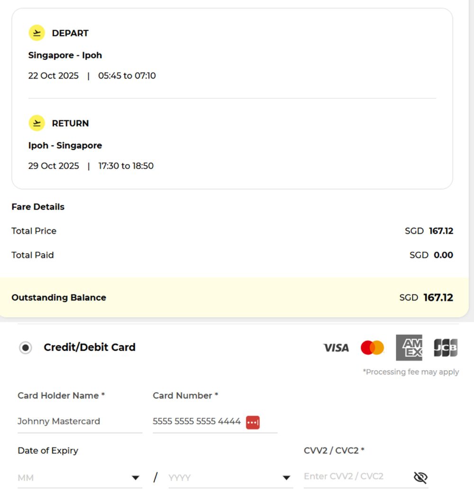Click the American Express logo

click(409, 348)
